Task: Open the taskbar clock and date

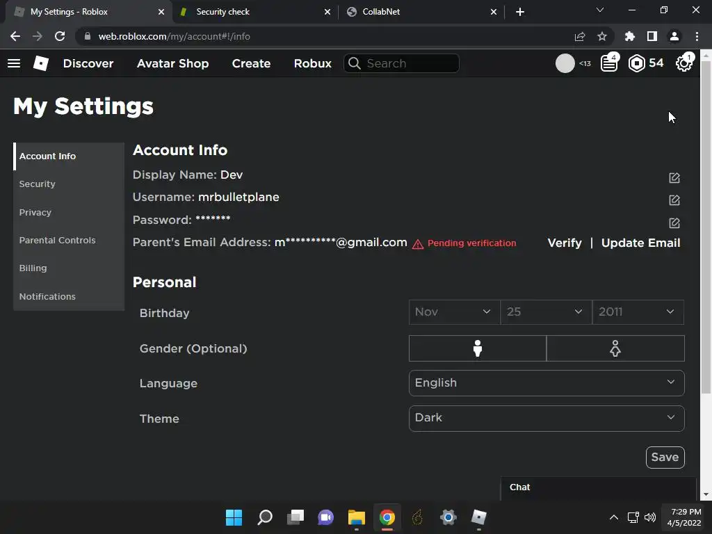Action: click(x=684, y=517)
